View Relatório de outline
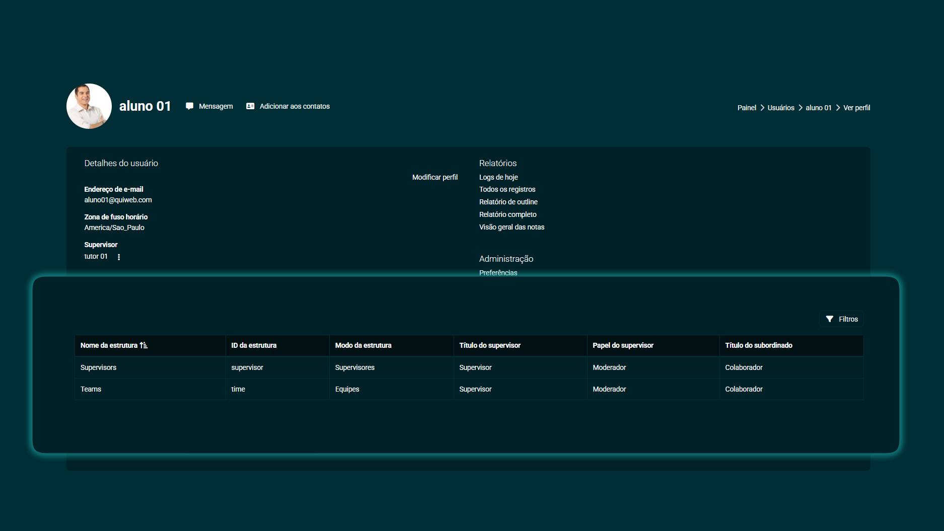 click(508, 202)
